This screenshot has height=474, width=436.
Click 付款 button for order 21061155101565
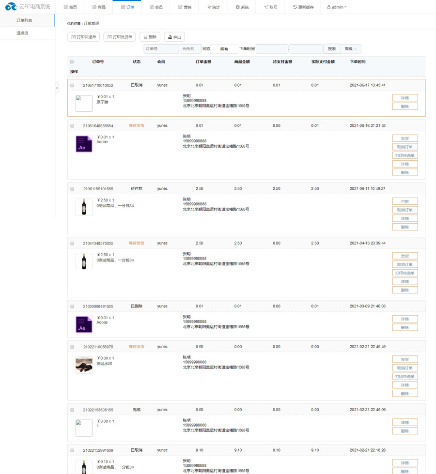coord(405,201)
